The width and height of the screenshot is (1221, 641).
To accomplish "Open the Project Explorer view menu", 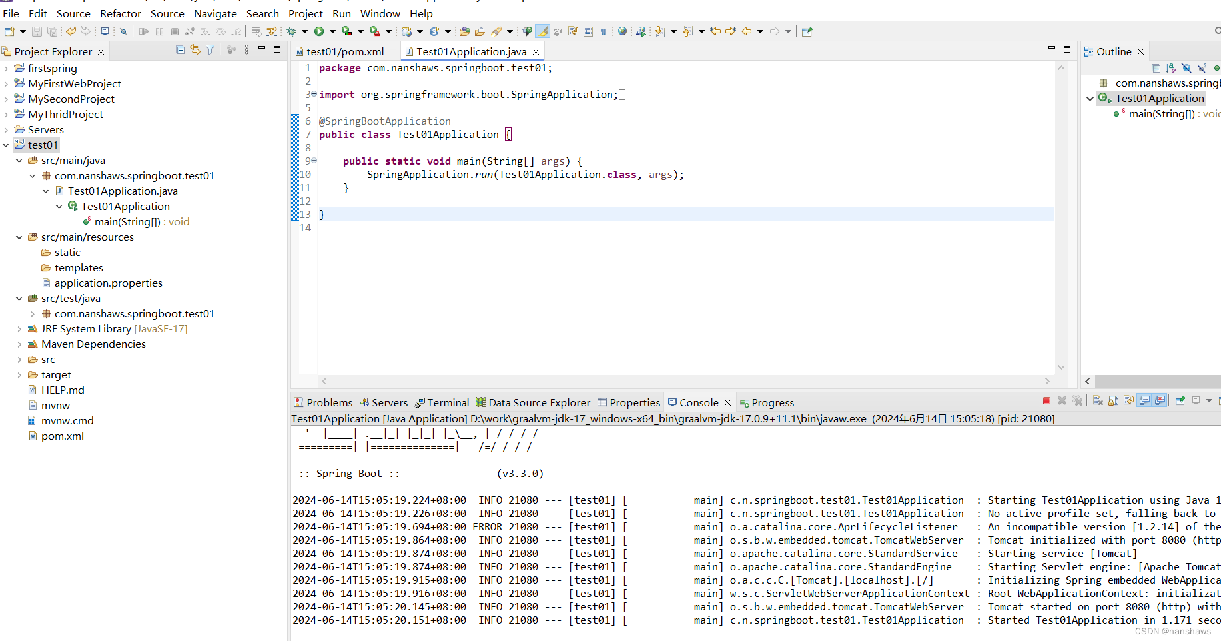I will pyautogui.click(x=246, y=50).
